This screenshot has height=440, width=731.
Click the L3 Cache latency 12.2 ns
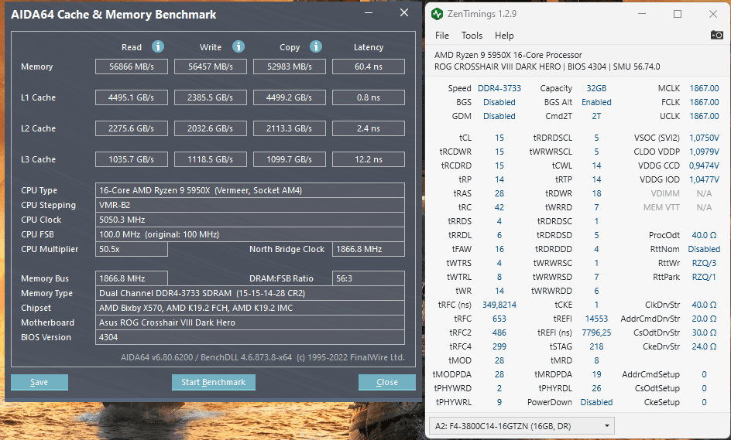pyautogui.click(x=369, y=159)
